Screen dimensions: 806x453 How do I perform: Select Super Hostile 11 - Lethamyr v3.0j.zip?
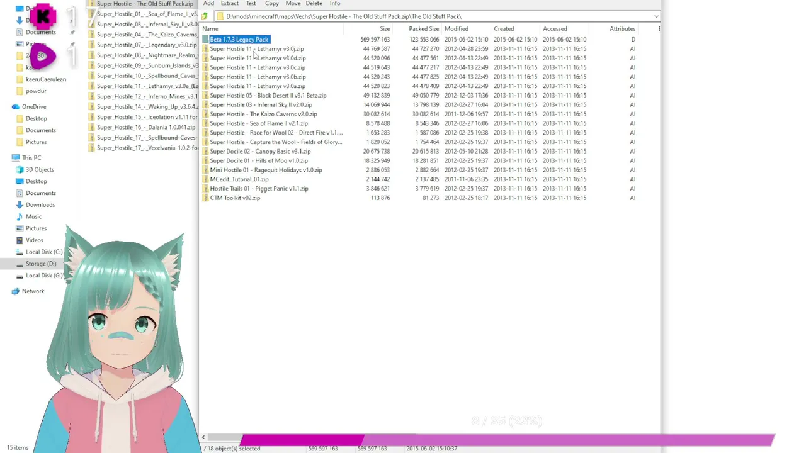[257, 49]
